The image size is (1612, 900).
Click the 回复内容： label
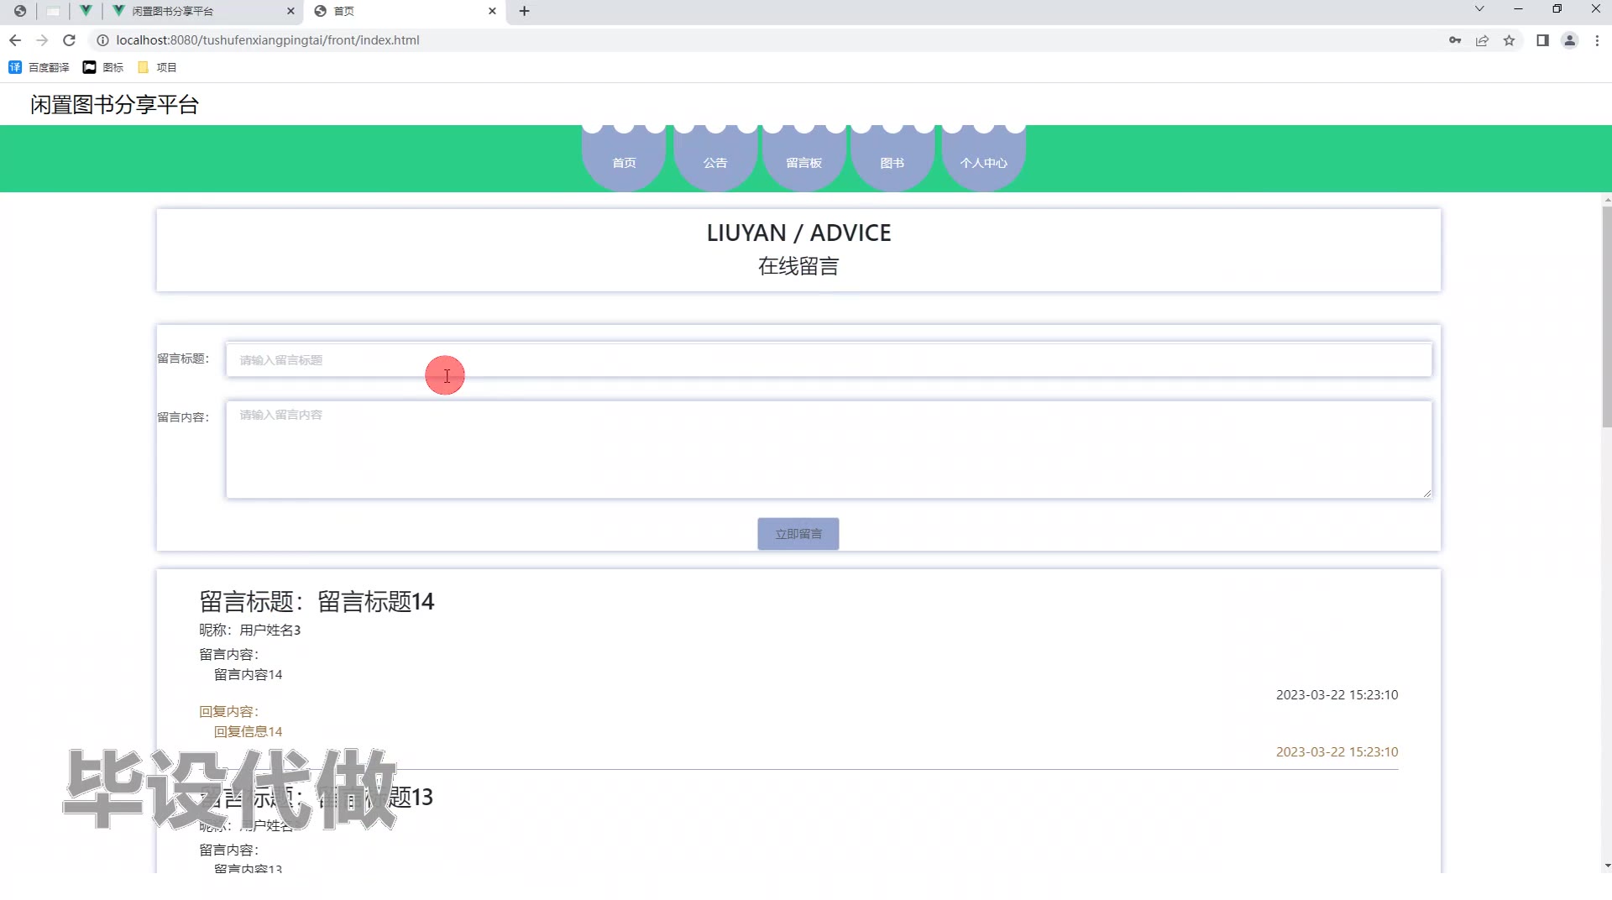pos(228,711)
